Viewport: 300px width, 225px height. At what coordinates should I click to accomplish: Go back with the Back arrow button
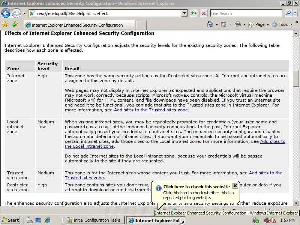(x=6, y=13)
